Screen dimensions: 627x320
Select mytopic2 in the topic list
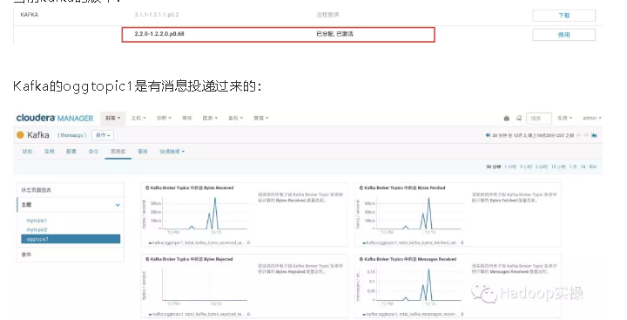click(37, 229)
